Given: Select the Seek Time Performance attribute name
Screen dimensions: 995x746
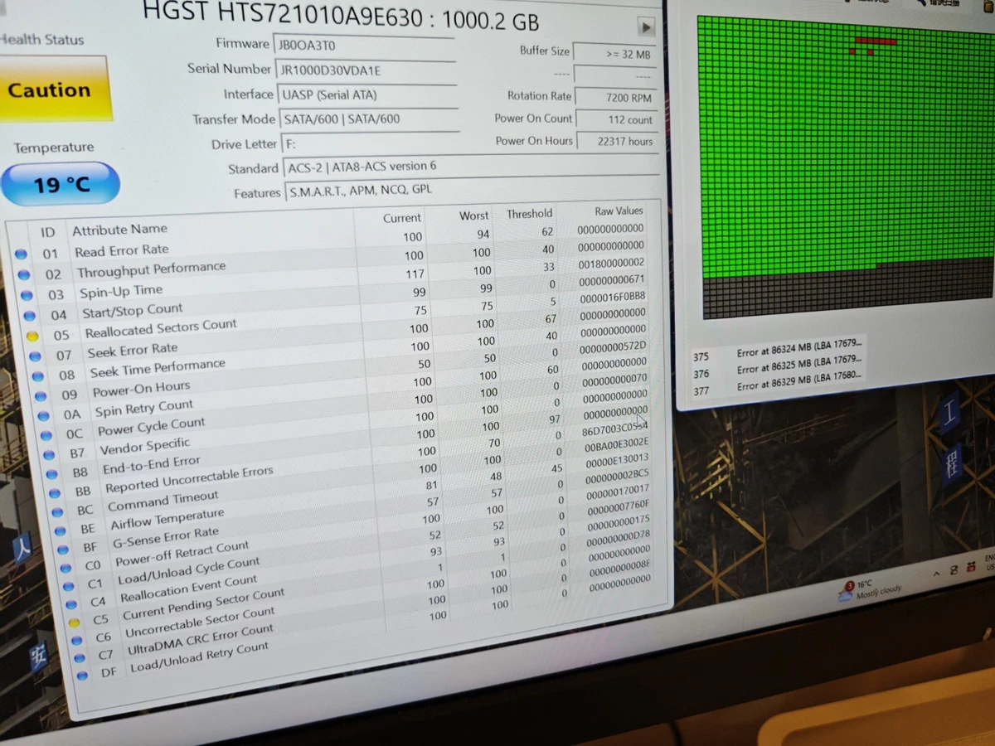Looking at the screenshot, I should (158, 368).
